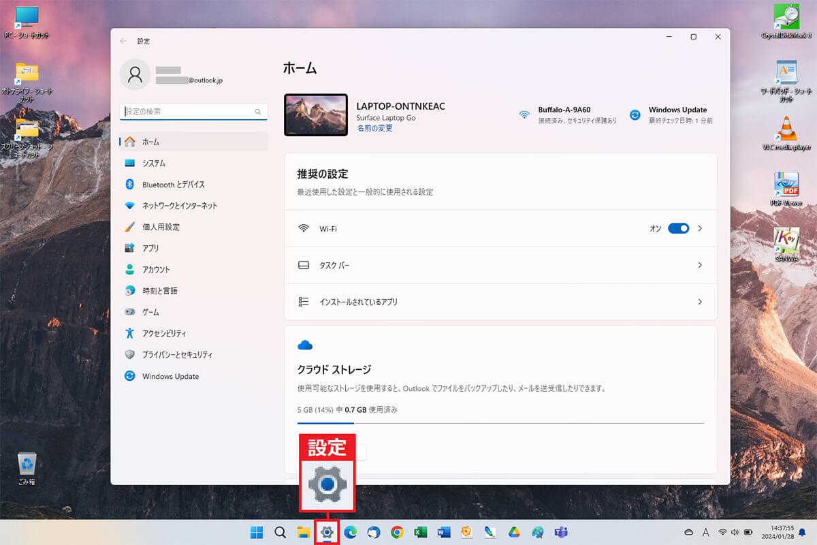
Task: Turn off the Wi-Fi toggle switch
Action: click(x=678, y=228)
